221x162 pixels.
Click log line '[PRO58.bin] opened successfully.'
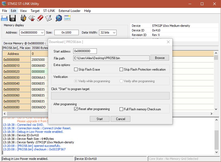(x=39, y=146)
